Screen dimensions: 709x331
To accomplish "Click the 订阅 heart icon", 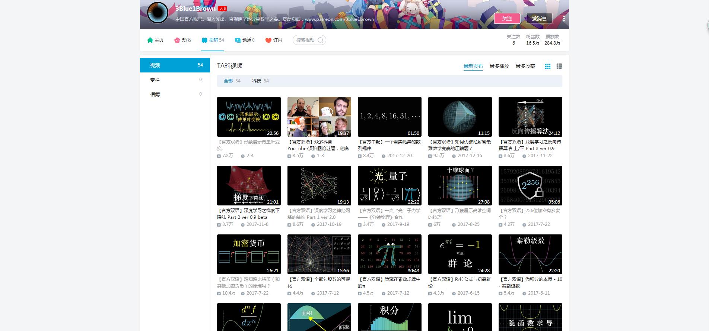I will tap(268, 40).
